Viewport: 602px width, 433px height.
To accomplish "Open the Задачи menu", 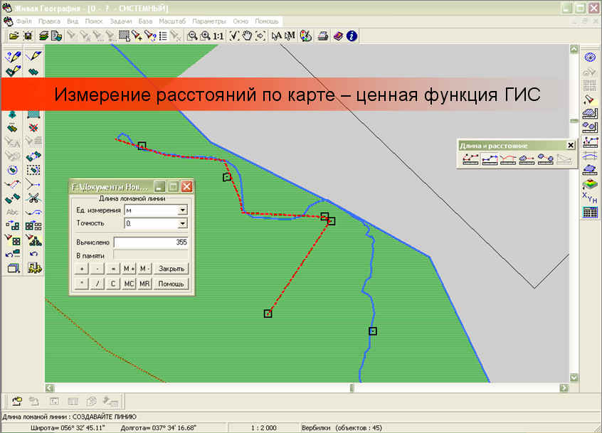I will click(120, 21).
